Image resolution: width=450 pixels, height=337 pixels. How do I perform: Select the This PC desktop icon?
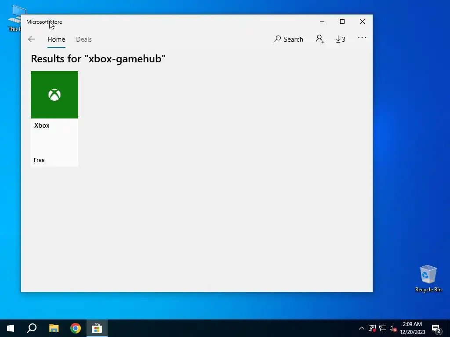point(15,18)
